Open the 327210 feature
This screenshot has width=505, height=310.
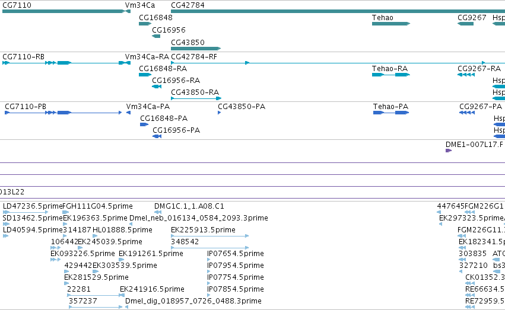[x=473, y=266]
